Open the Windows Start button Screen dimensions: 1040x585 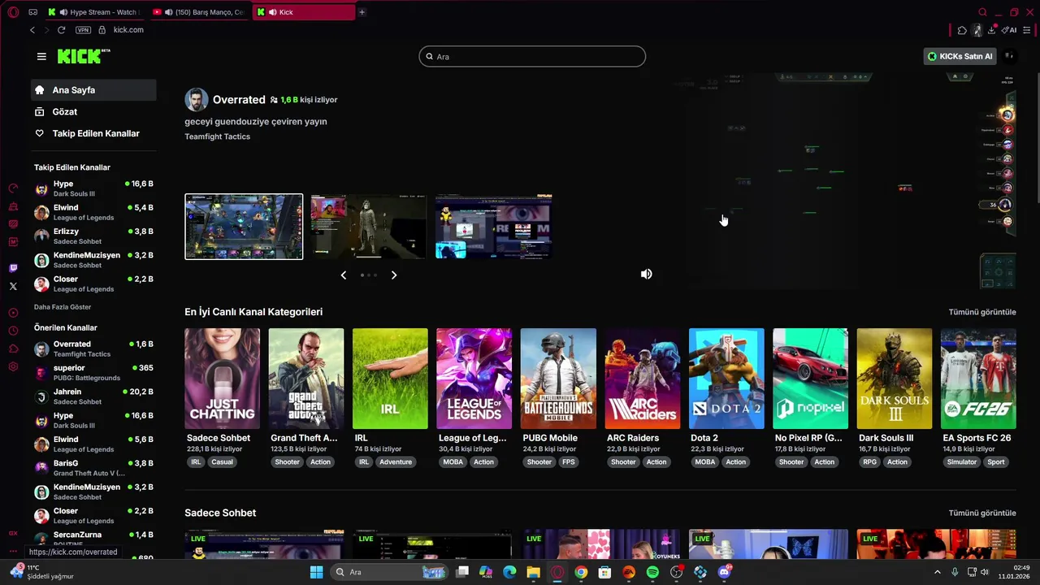click(316, 572)
